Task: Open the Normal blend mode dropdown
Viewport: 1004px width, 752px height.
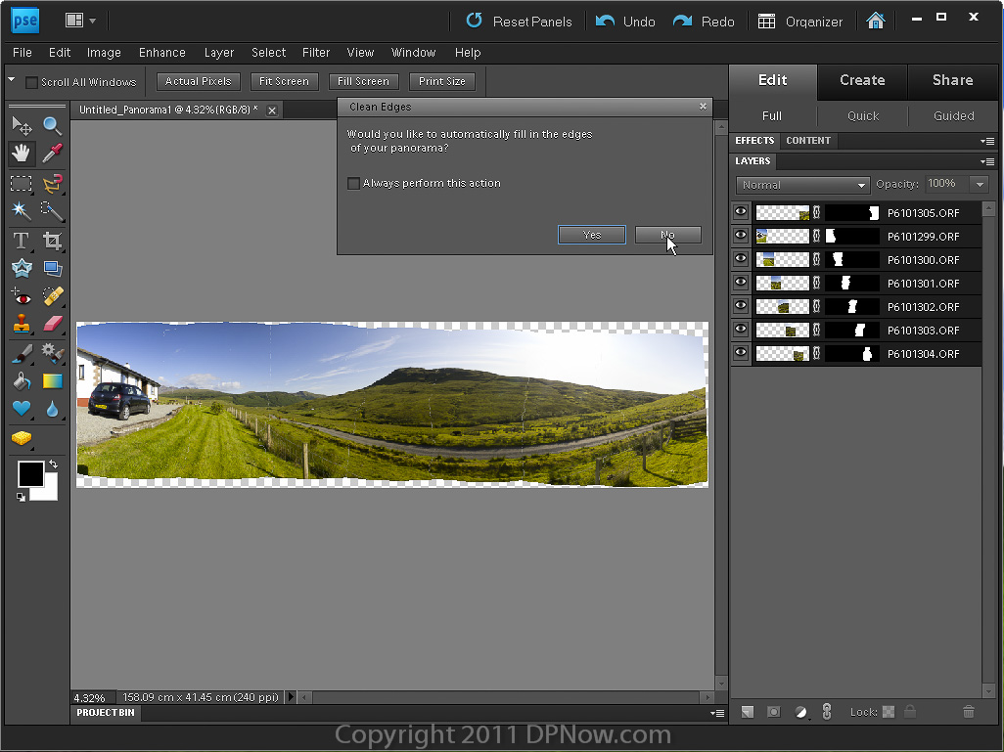Action: [x=802, y=185]
